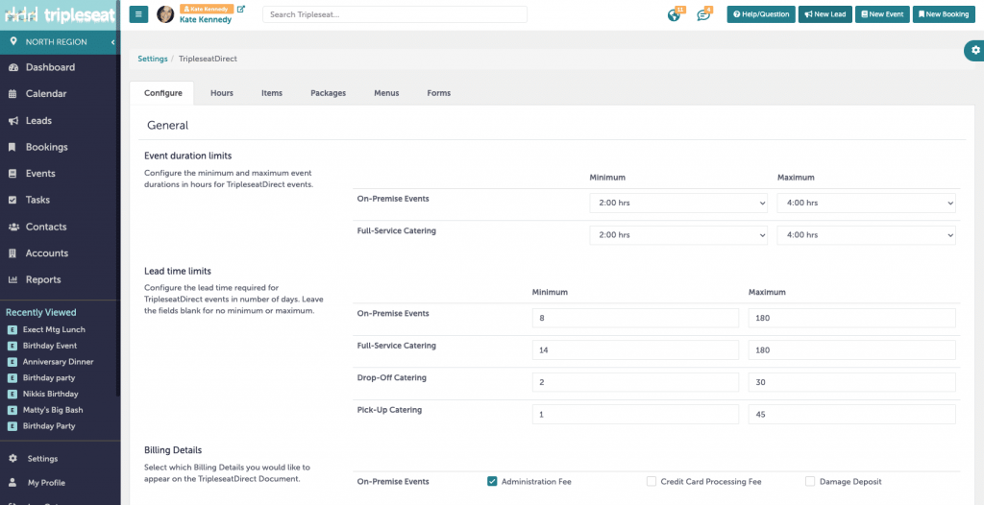984x505 pixels.
Task: Check the Damage Deposit checkbox
Action: [x=810, y=481]
